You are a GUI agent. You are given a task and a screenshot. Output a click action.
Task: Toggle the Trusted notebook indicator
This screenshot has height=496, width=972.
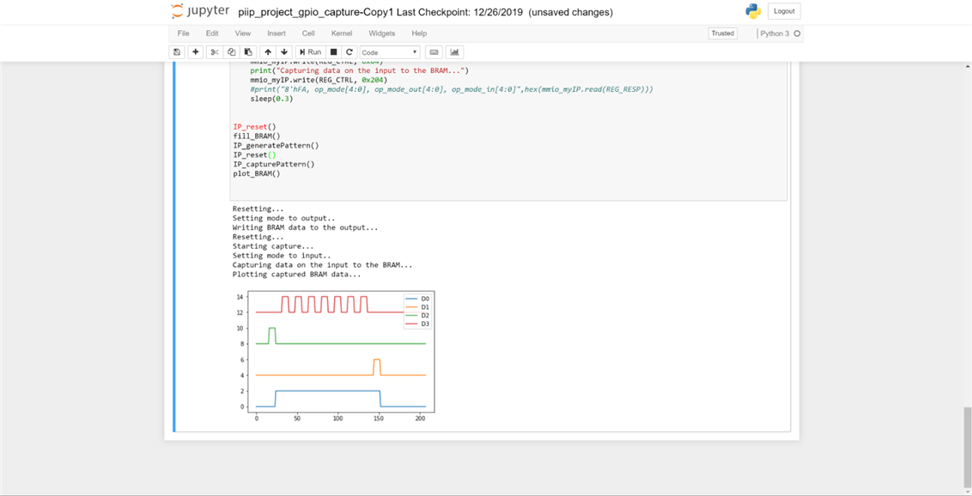(x=722, y=33)
